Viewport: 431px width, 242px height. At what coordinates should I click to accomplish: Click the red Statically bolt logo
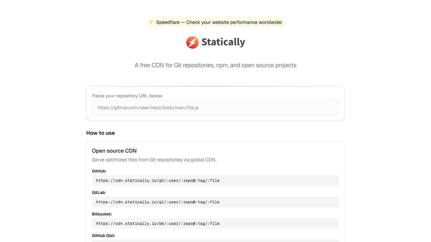(x=193, y=42)
